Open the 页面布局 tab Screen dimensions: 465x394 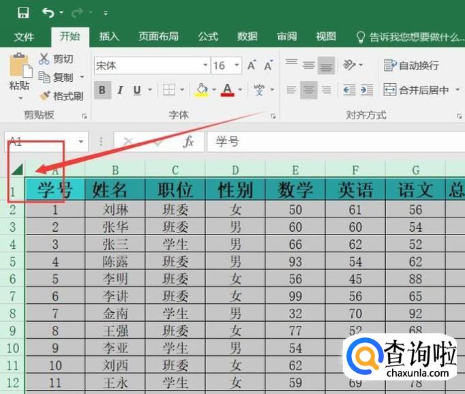[x=159, y=36]
